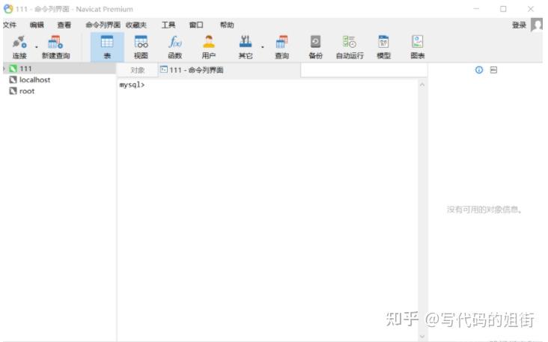Open the 查看 menu
Image resolution: width=548 pixels, height=342 pixels.
click(64, 25)
